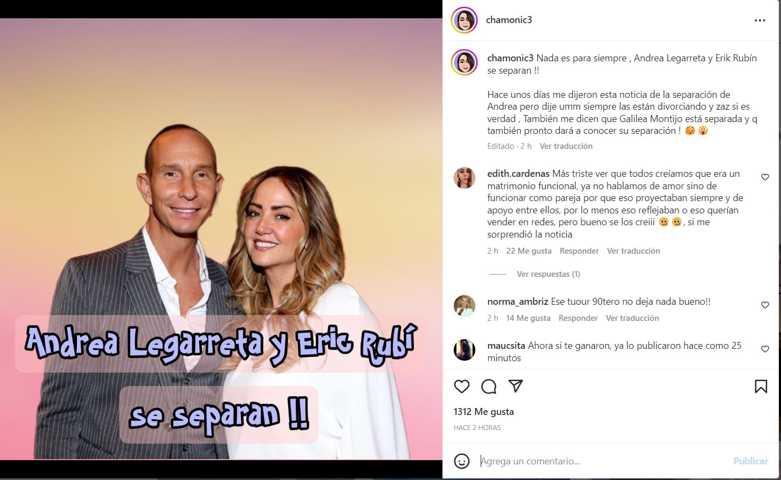Screen dimensions: 781x480
Task: Open chamonic3 profile avatar in header
Action: [x=464, y=20]
